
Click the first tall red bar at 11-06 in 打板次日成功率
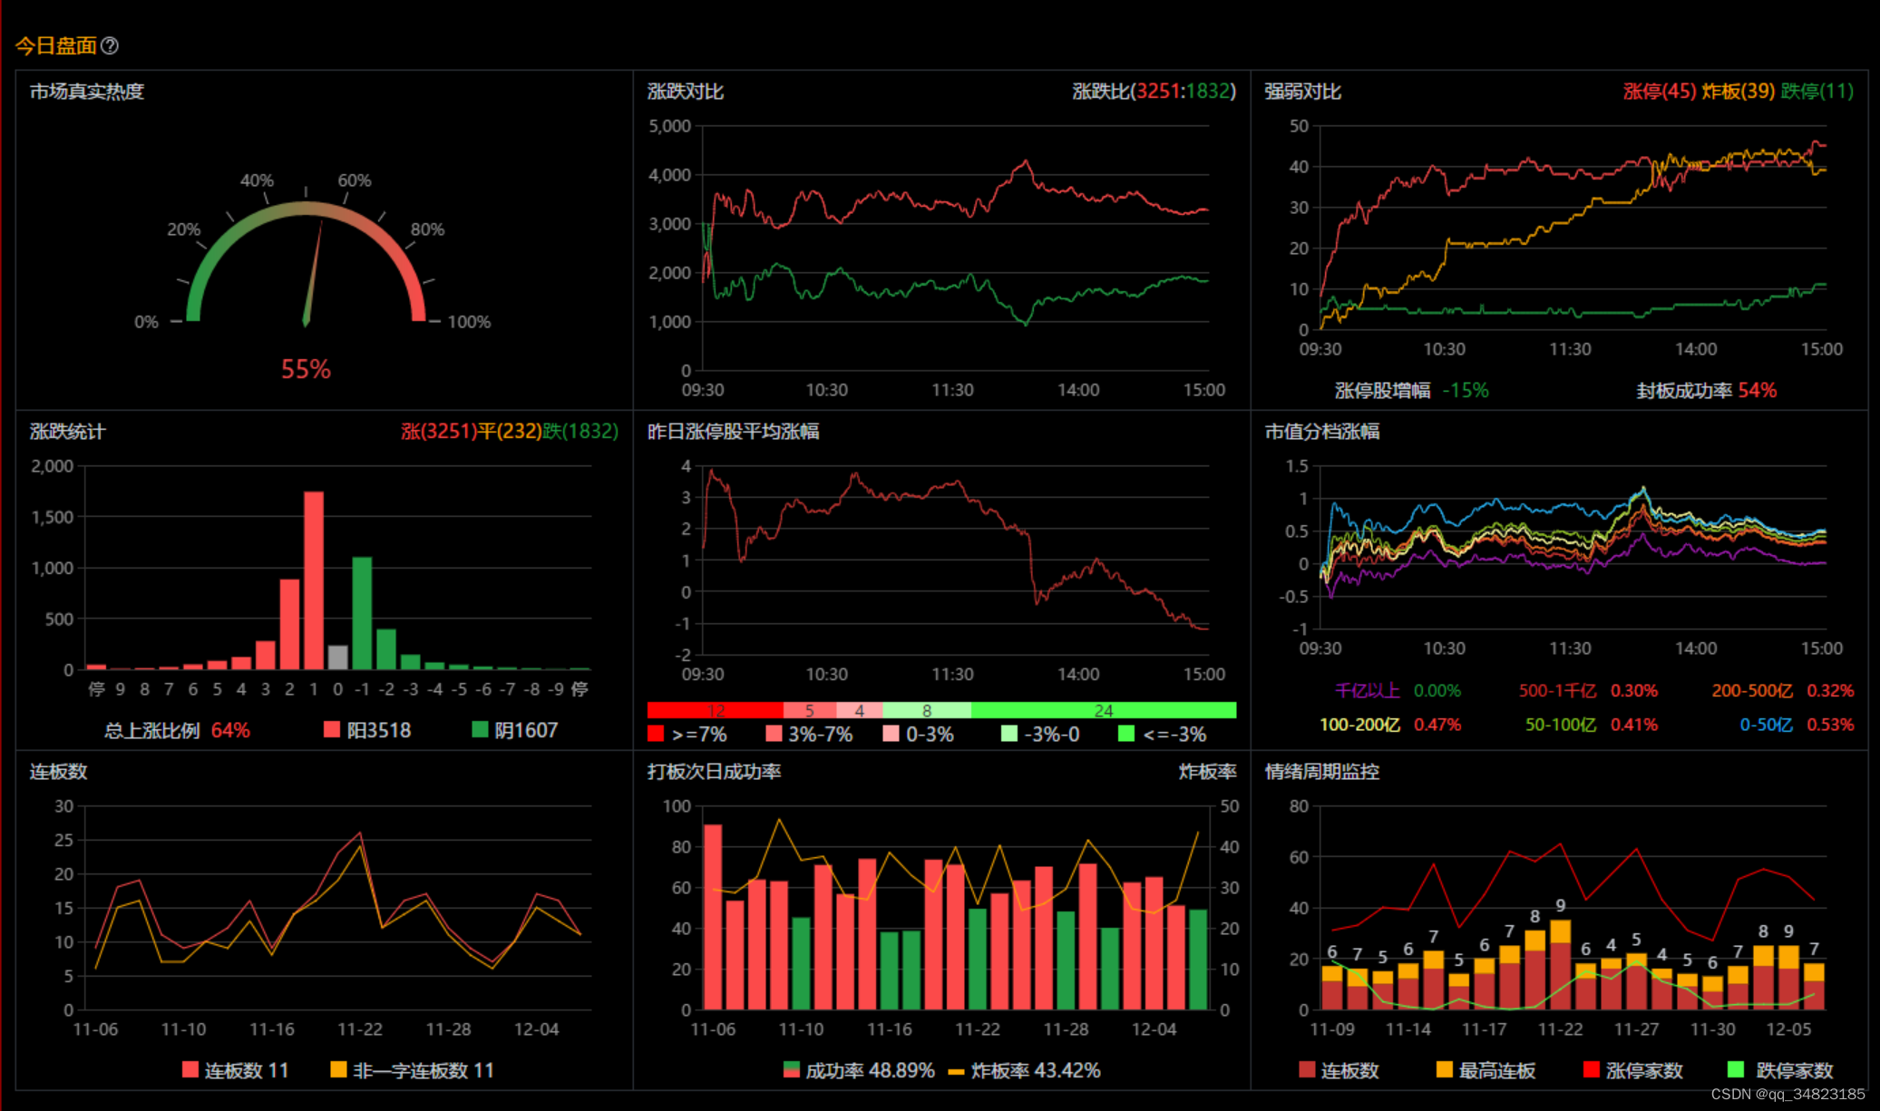pyautogui.click(x=713, y=917)
